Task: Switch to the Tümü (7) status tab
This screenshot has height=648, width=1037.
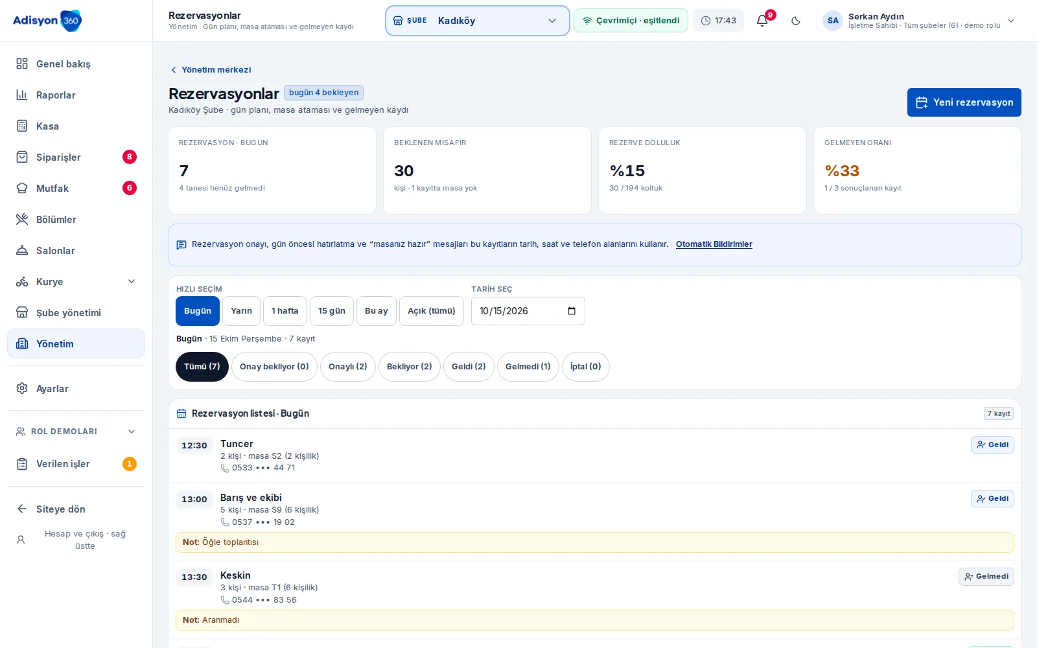Action: click(202, 367)
